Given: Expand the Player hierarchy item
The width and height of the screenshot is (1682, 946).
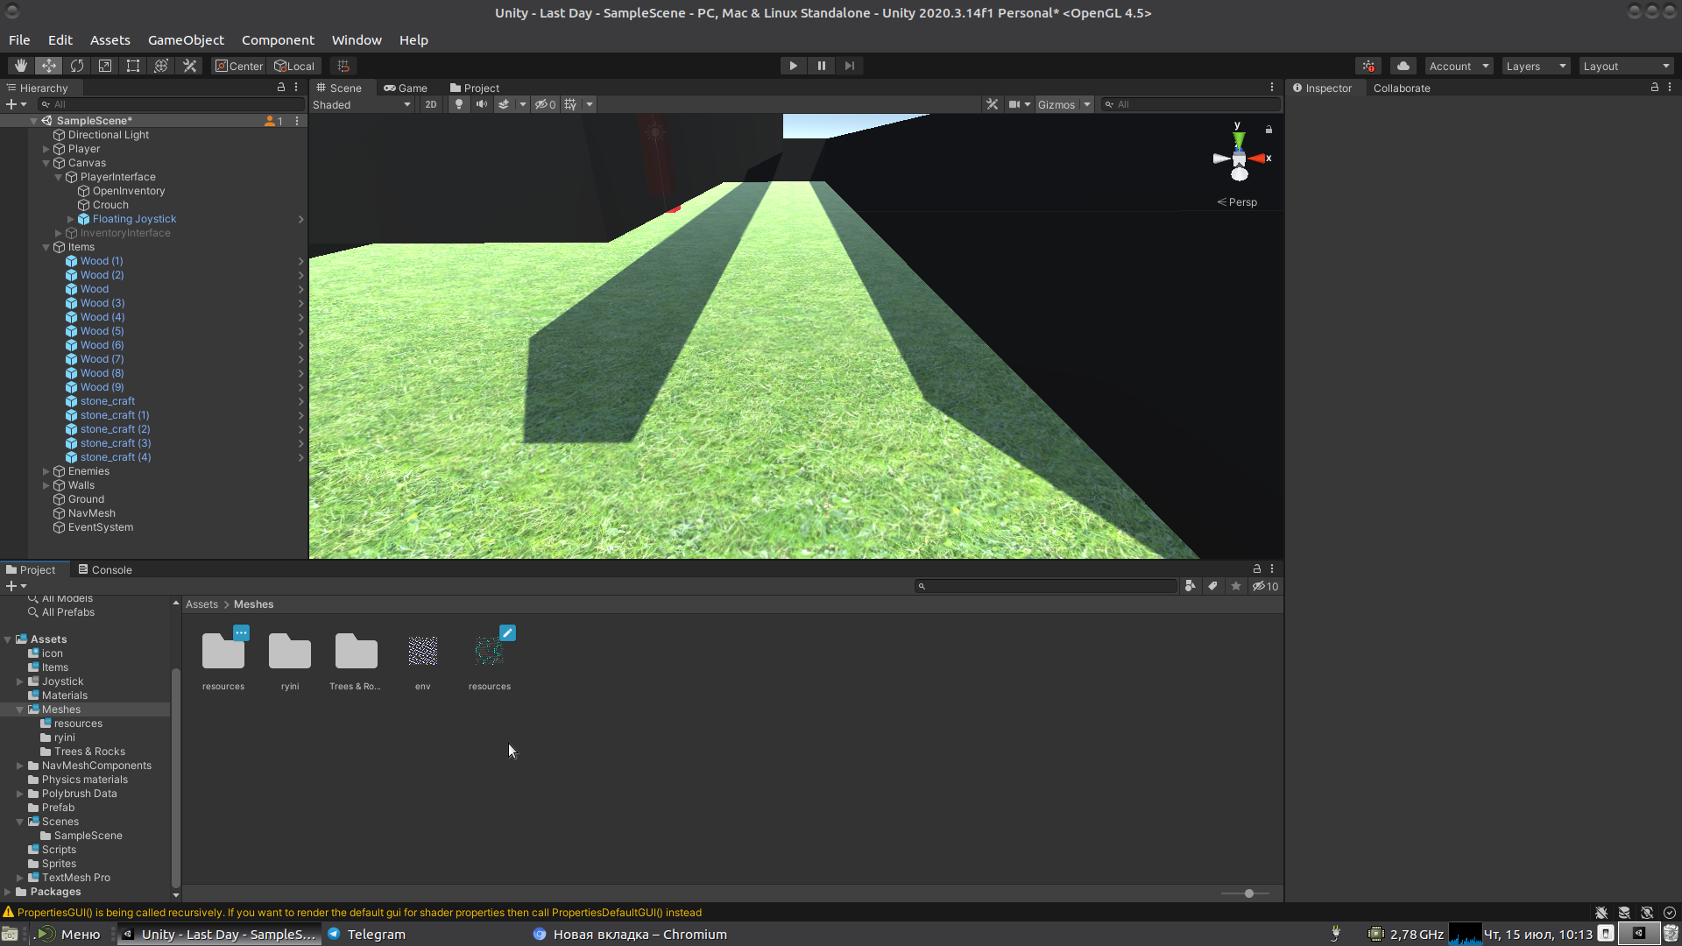Looking at the screenshot, I should click(x=46, y=149).
